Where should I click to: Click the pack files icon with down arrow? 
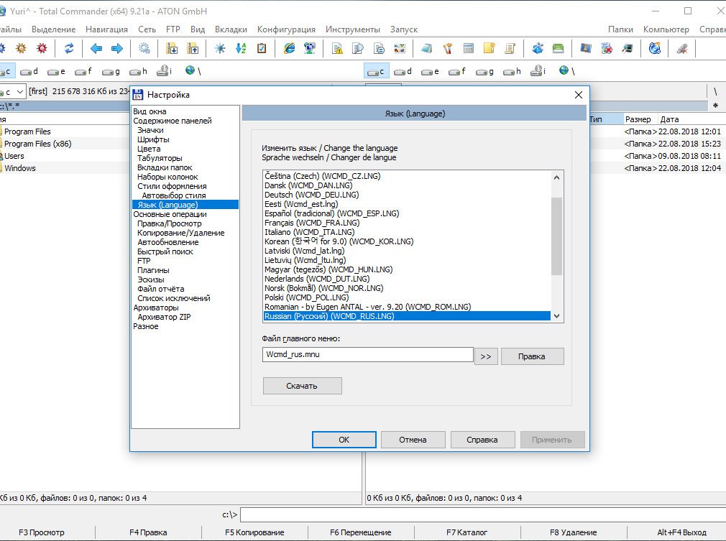pos(172,48)
